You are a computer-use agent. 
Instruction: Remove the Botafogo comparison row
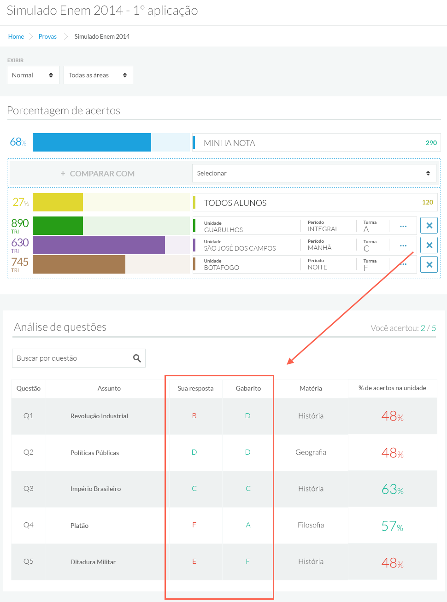coord(429,264)
